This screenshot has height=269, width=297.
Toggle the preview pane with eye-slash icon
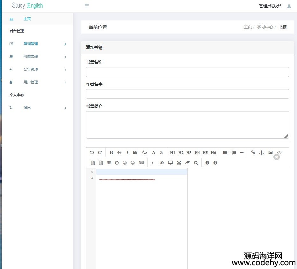[162, 163]
